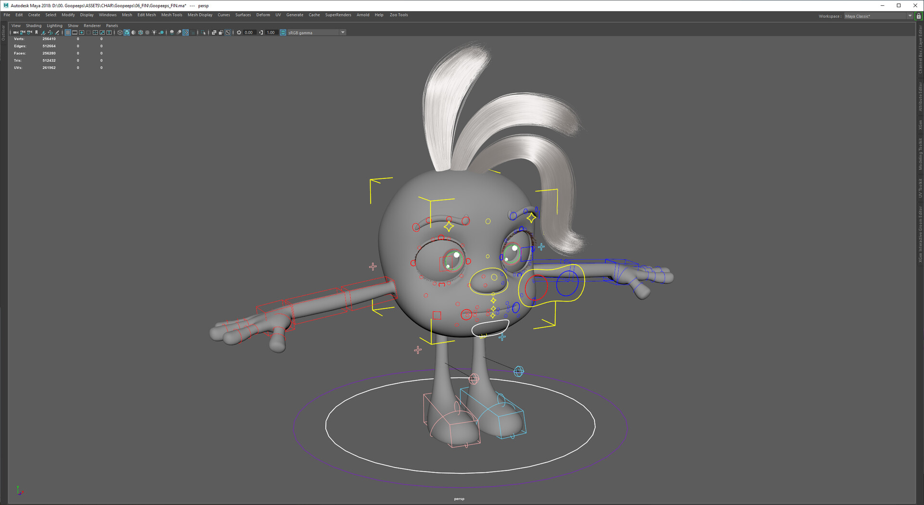Open the UV Toolkit side tab
The width and height of the screenshot is (924, 505).
pyautogui.click(x=920, y=188)
